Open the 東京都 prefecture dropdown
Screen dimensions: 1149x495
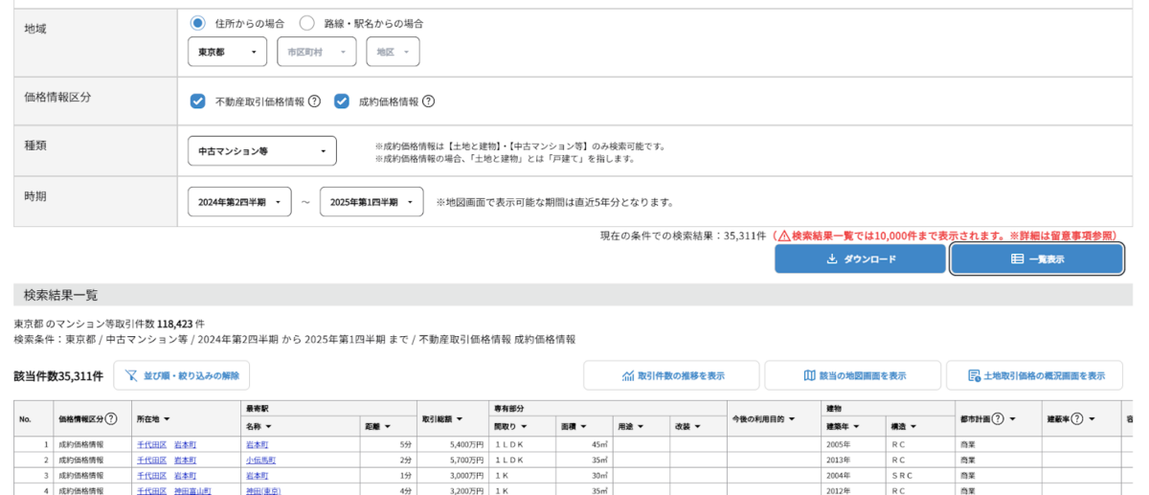227,52
